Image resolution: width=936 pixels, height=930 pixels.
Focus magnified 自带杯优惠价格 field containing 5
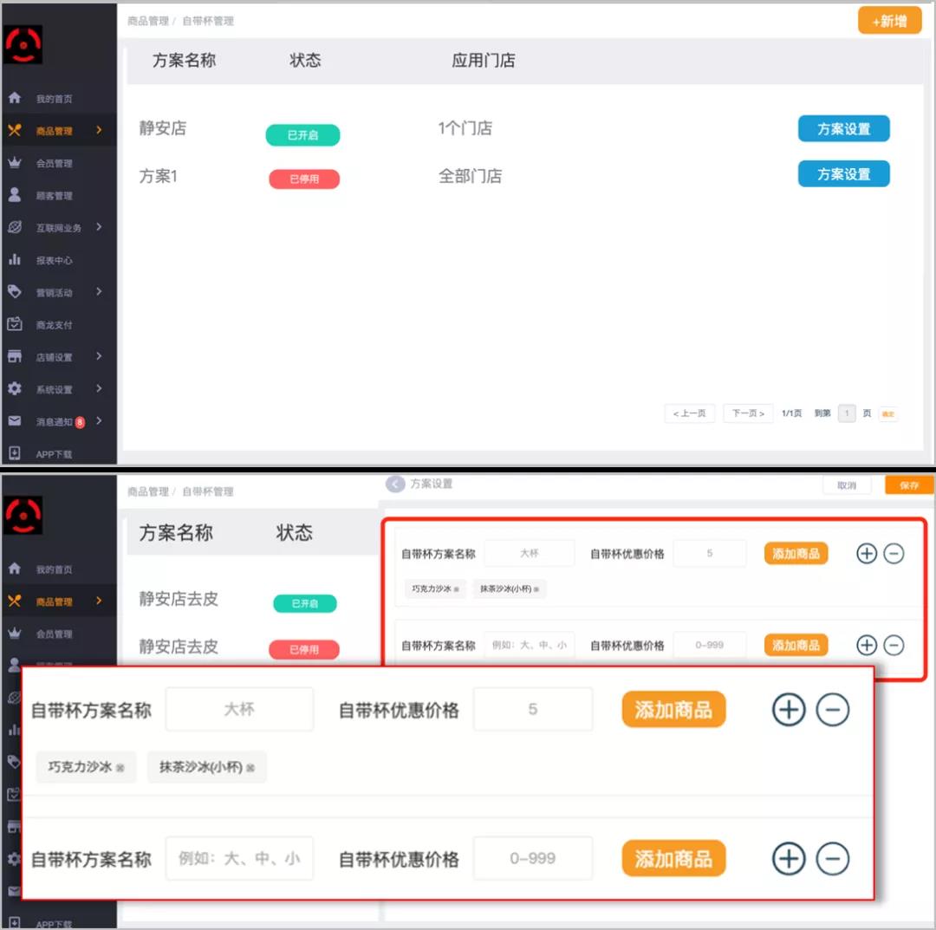[533, 709]
